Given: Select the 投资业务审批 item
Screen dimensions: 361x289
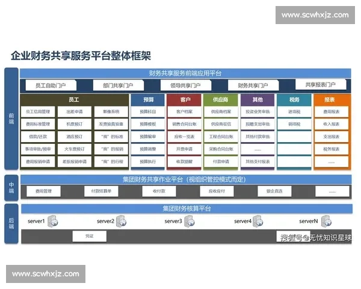Looking at the screenshot, I should tap(258, 112).
